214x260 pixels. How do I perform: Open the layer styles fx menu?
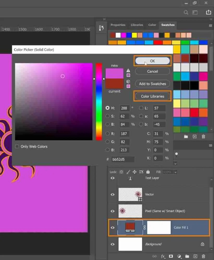coord(163,256)
